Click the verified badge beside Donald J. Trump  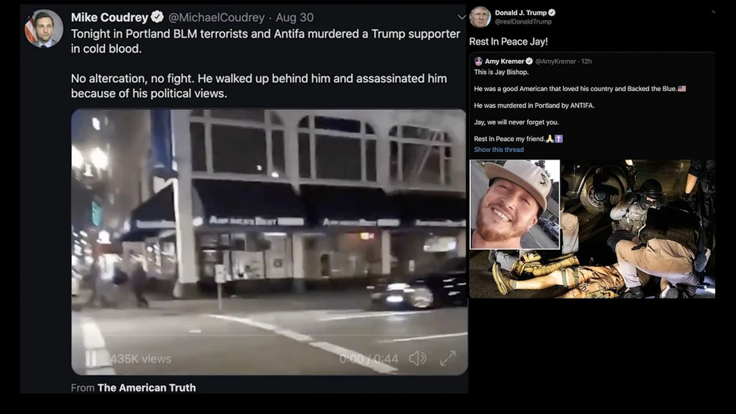pyautogui.click(x=552, y=13)
